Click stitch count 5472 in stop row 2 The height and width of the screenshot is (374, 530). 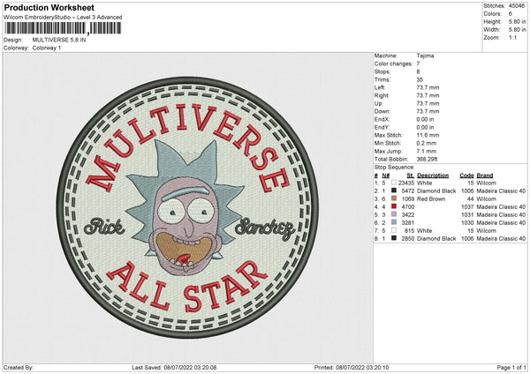[x=407, y=191]
